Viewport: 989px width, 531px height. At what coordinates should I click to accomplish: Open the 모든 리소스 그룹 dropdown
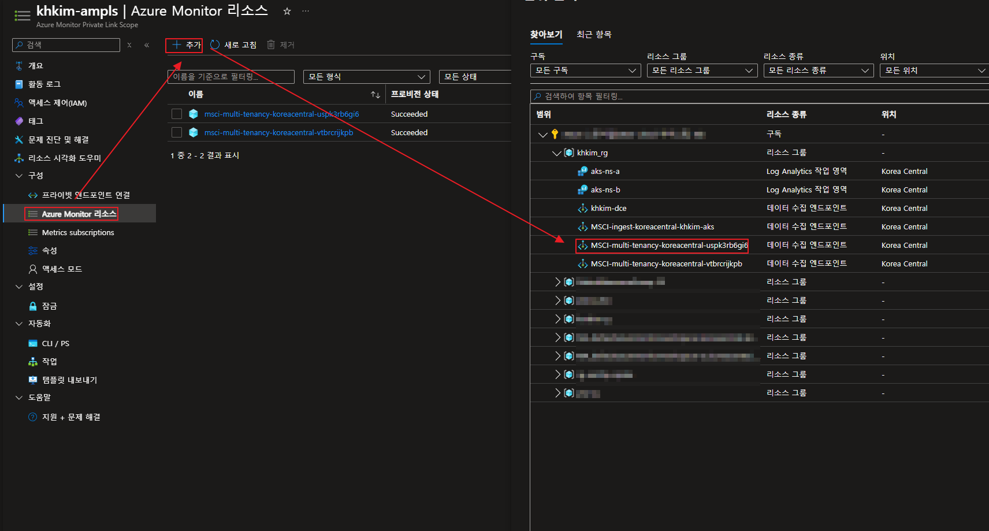[702, 70]
